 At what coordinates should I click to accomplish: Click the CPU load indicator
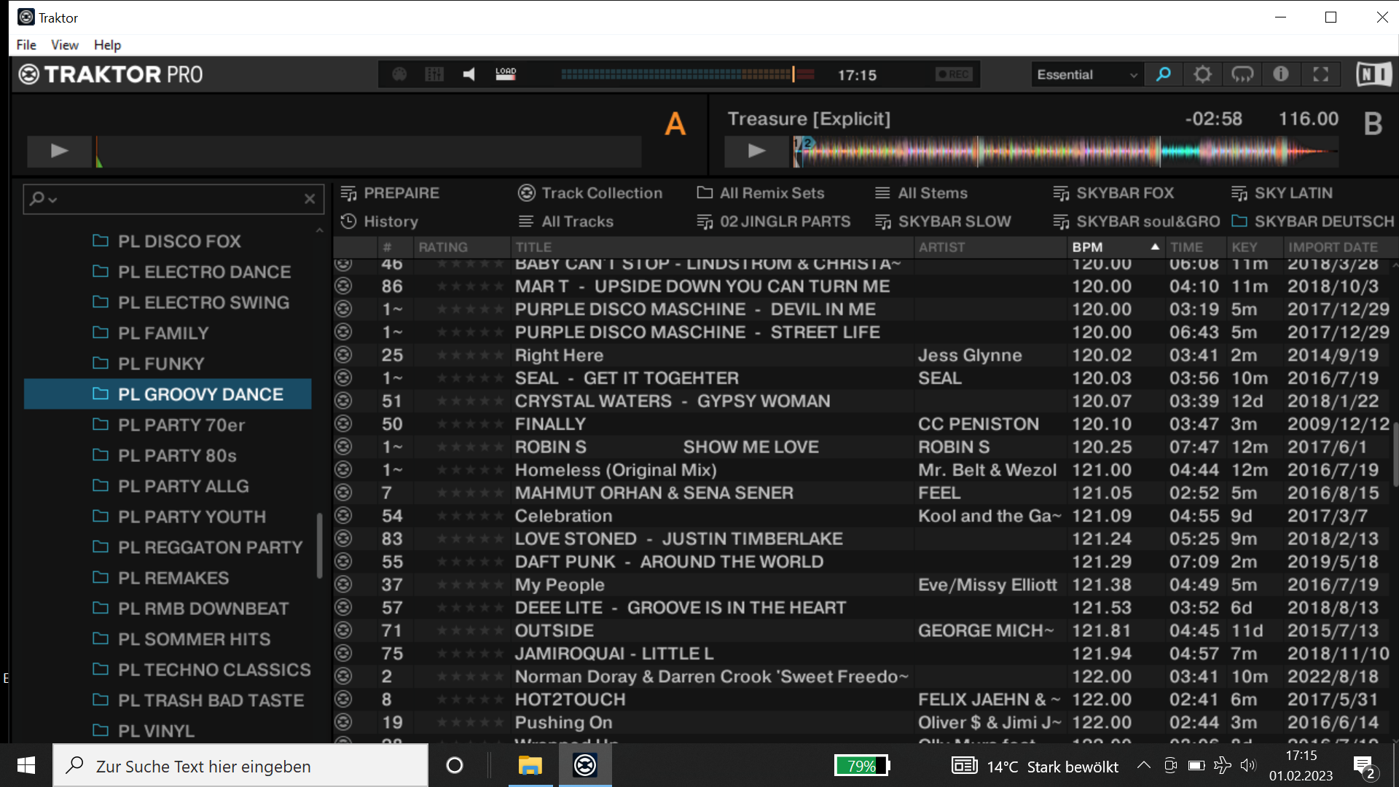(x=506, y=74)
